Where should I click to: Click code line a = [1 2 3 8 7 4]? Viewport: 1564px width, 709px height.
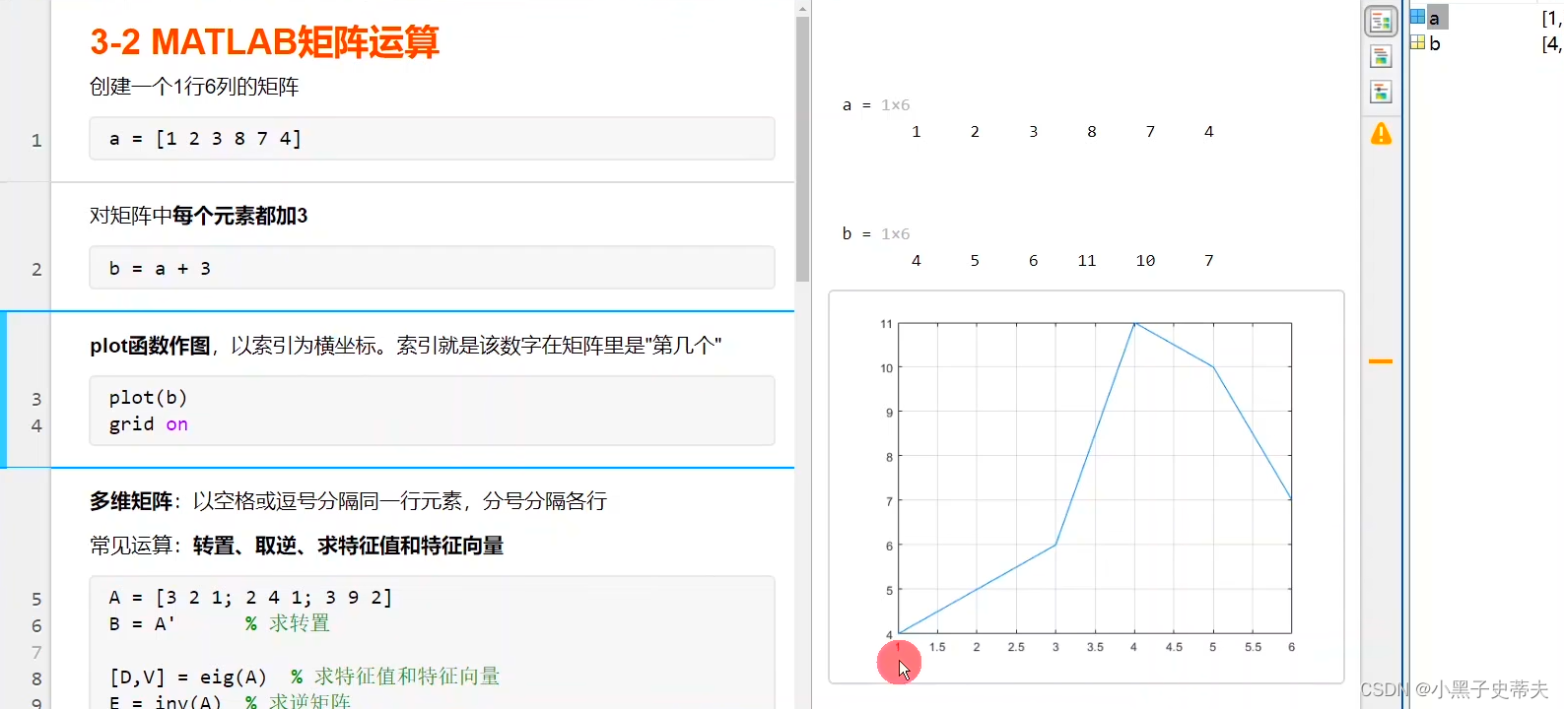(x=205, y=139)
